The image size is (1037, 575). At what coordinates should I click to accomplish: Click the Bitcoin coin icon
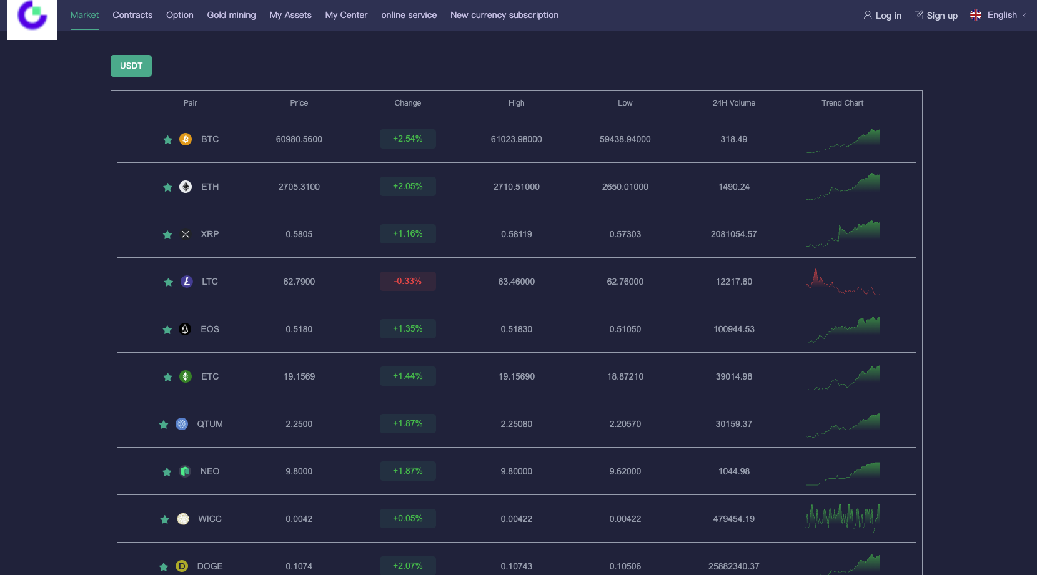click(x=186, y=139)
